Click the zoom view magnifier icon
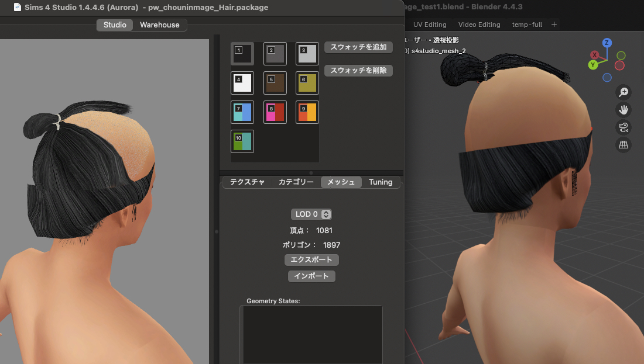The height and width of the screenshot is (364, 644). tap(624, 92)
